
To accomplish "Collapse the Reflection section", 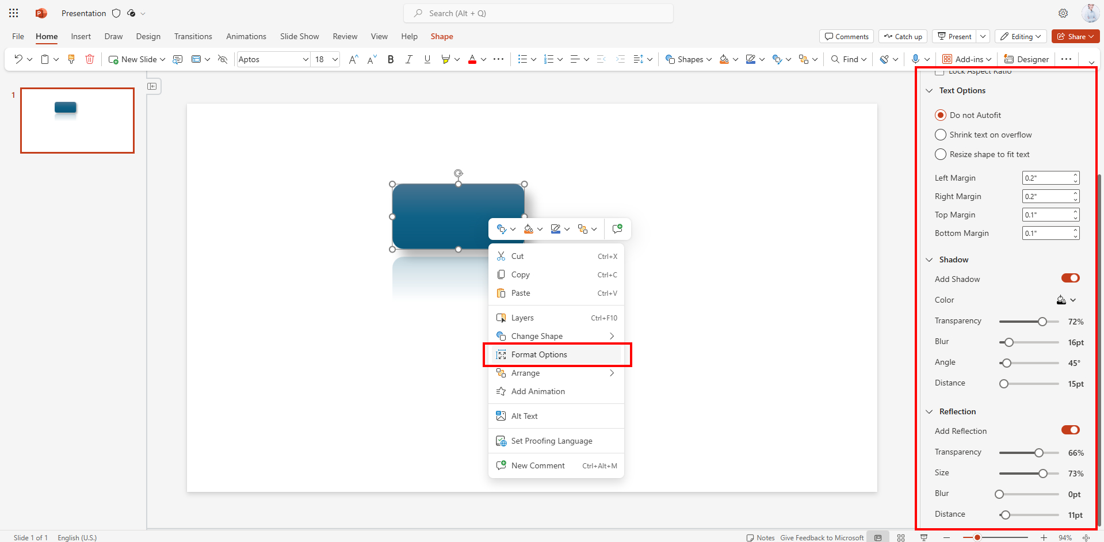I will [929, 411].
